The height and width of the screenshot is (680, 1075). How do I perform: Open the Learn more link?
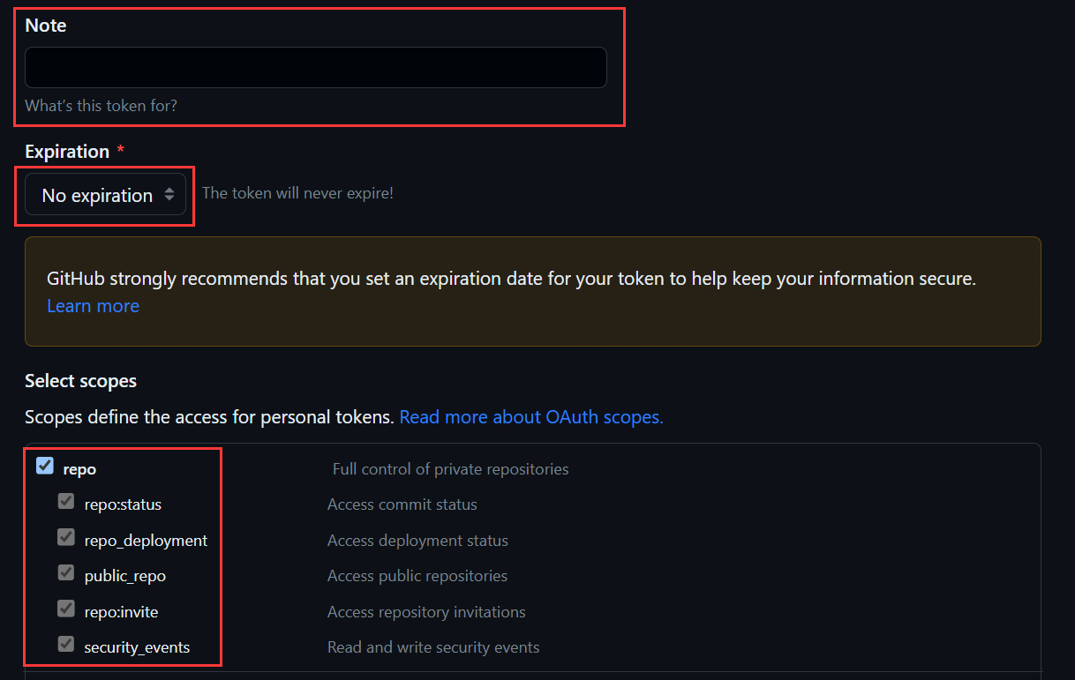[x=93, y=306]
